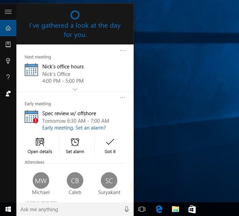This screenshot has height=216, width=239.
Task: Open Task View from the taskbar
Action: (x=142, y=209)
